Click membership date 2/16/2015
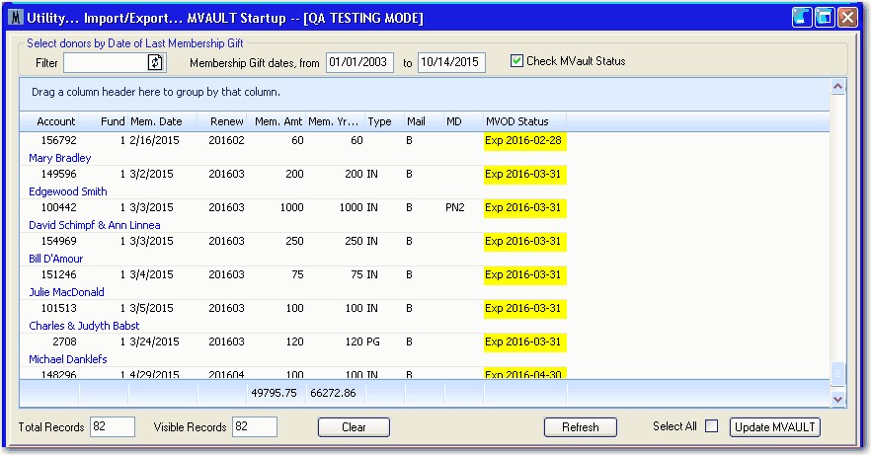This screenshot has height=455, width=871. pos(154,140)
